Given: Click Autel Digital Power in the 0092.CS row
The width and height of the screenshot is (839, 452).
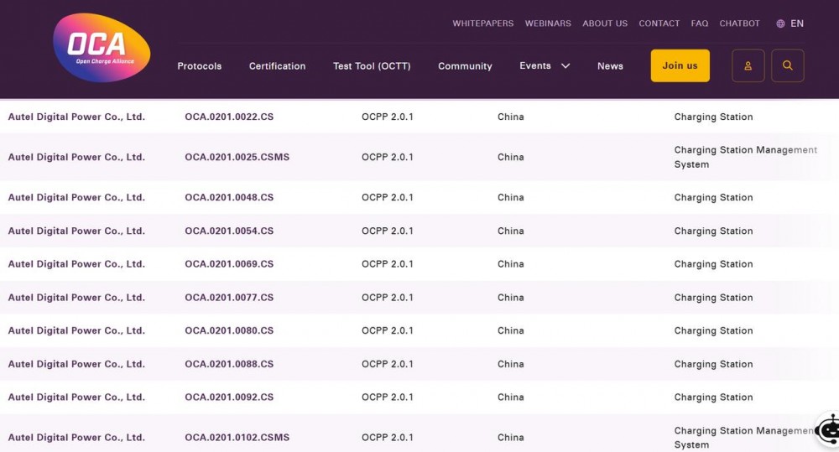Looking at the screenshot, I should tap(76, 397).
